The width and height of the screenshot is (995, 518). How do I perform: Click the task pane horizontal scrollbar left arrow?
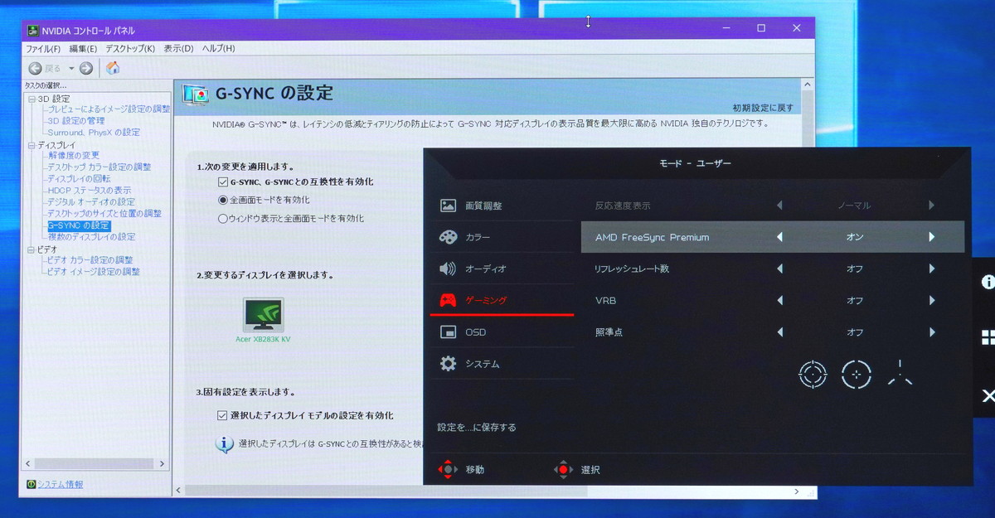pyautogui.click(x=29, y=464)
